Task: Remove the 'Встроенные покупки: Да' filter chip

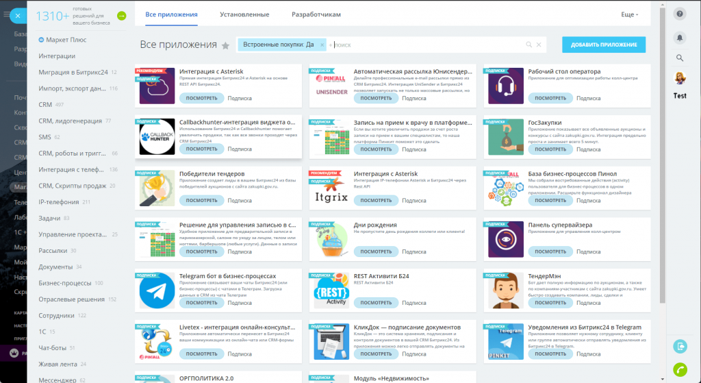Action: (322, 45)
